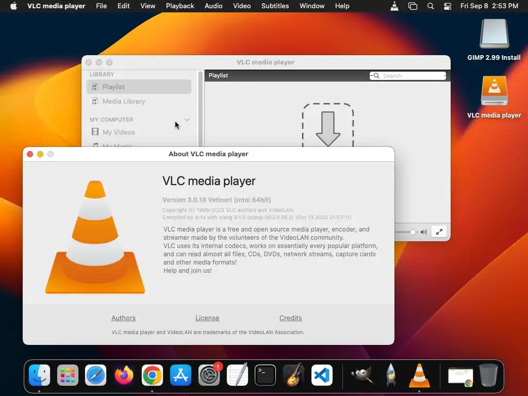Open the Subtitles menu
This screenshot has width=528, height=396.
tap(275, 6)
